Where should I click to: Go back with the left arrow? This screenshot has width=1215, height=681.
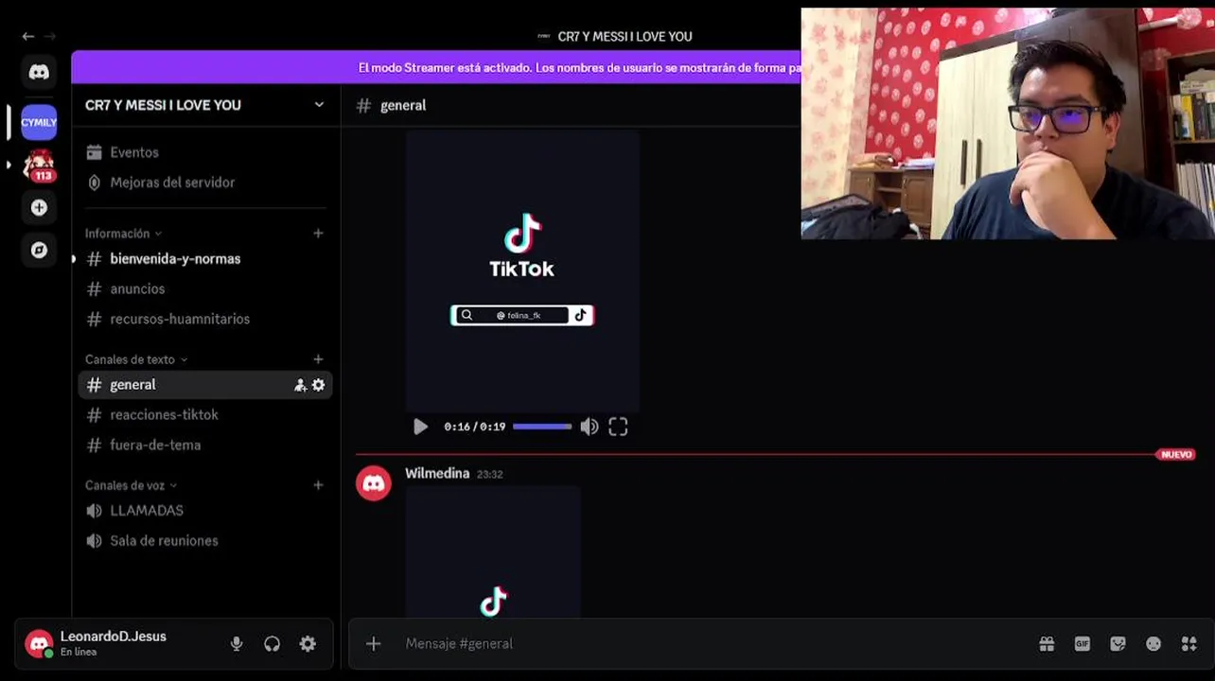coord(28,36)
